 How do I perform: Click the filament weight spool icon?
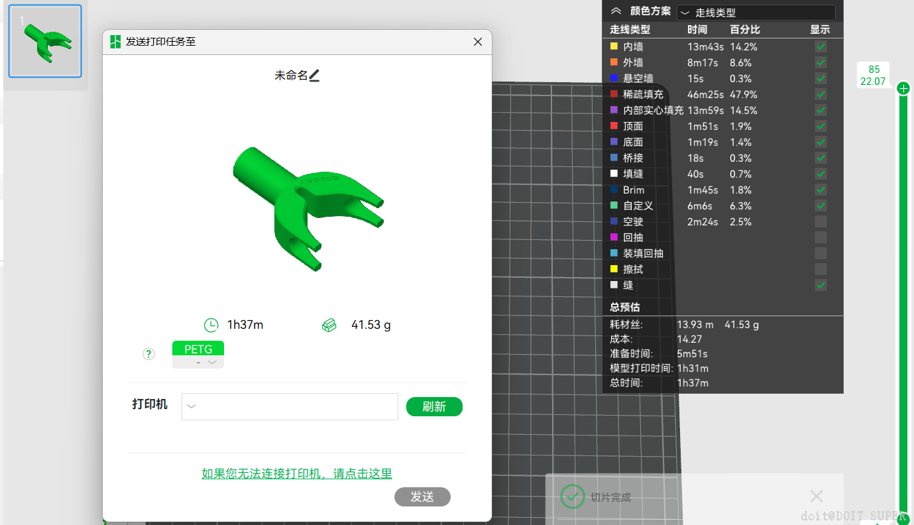point(329,325)
